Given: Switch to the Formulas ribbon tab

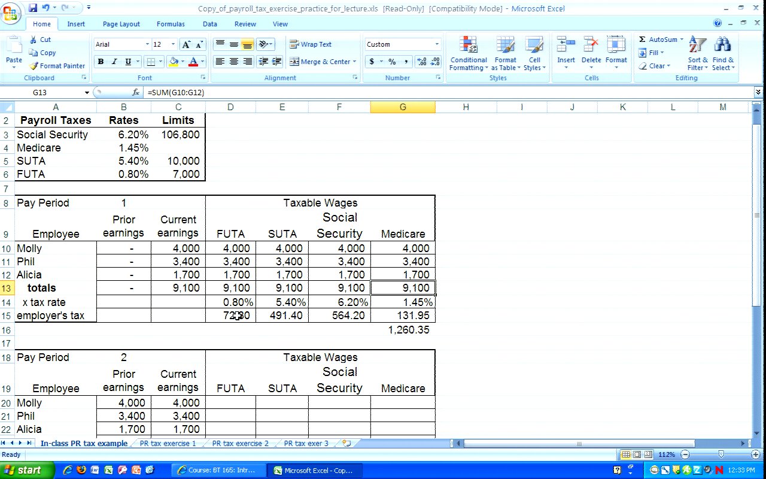Looking at the screenshot, I should (171, 24).
